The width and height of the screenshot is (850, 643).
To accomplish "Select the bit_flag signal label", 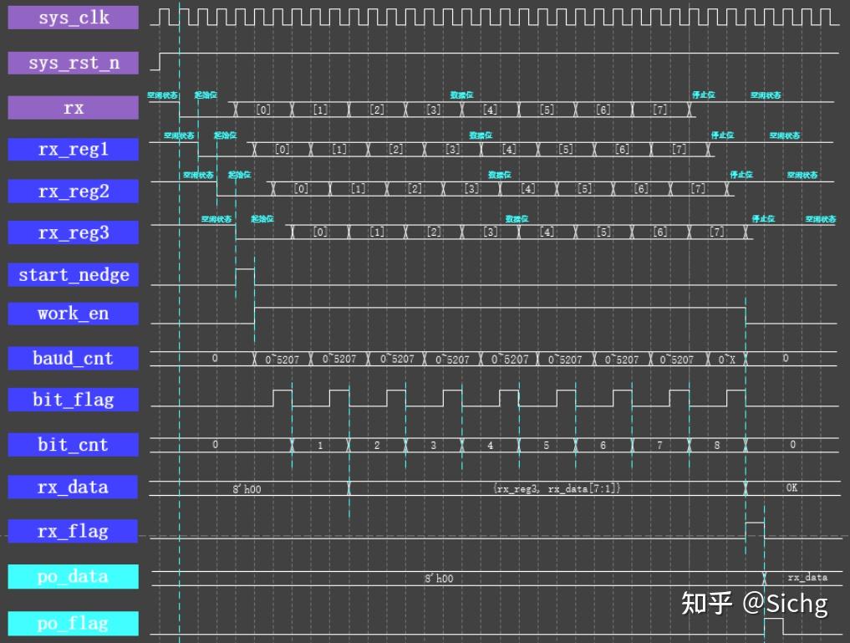I will [72, 400].
